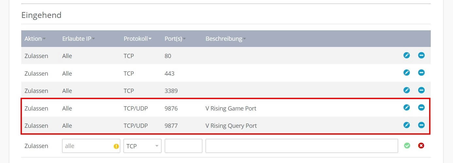Screen dimensions: 453x163
Task: Edit the port 80 rule pencil icon
Action: [x=407, y=55]
